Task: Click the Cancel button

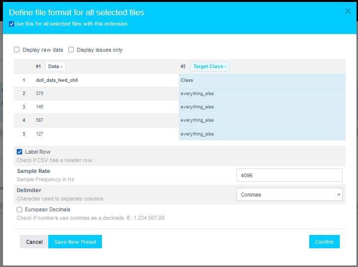Action: (34, 242)
